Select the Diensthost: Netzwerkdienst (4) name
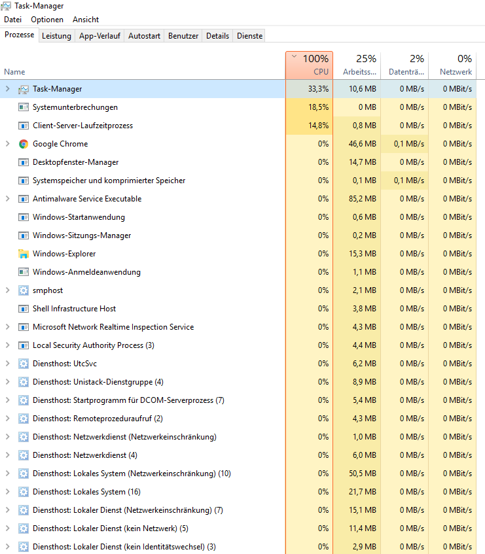485x554 pixels. [85, 455]
